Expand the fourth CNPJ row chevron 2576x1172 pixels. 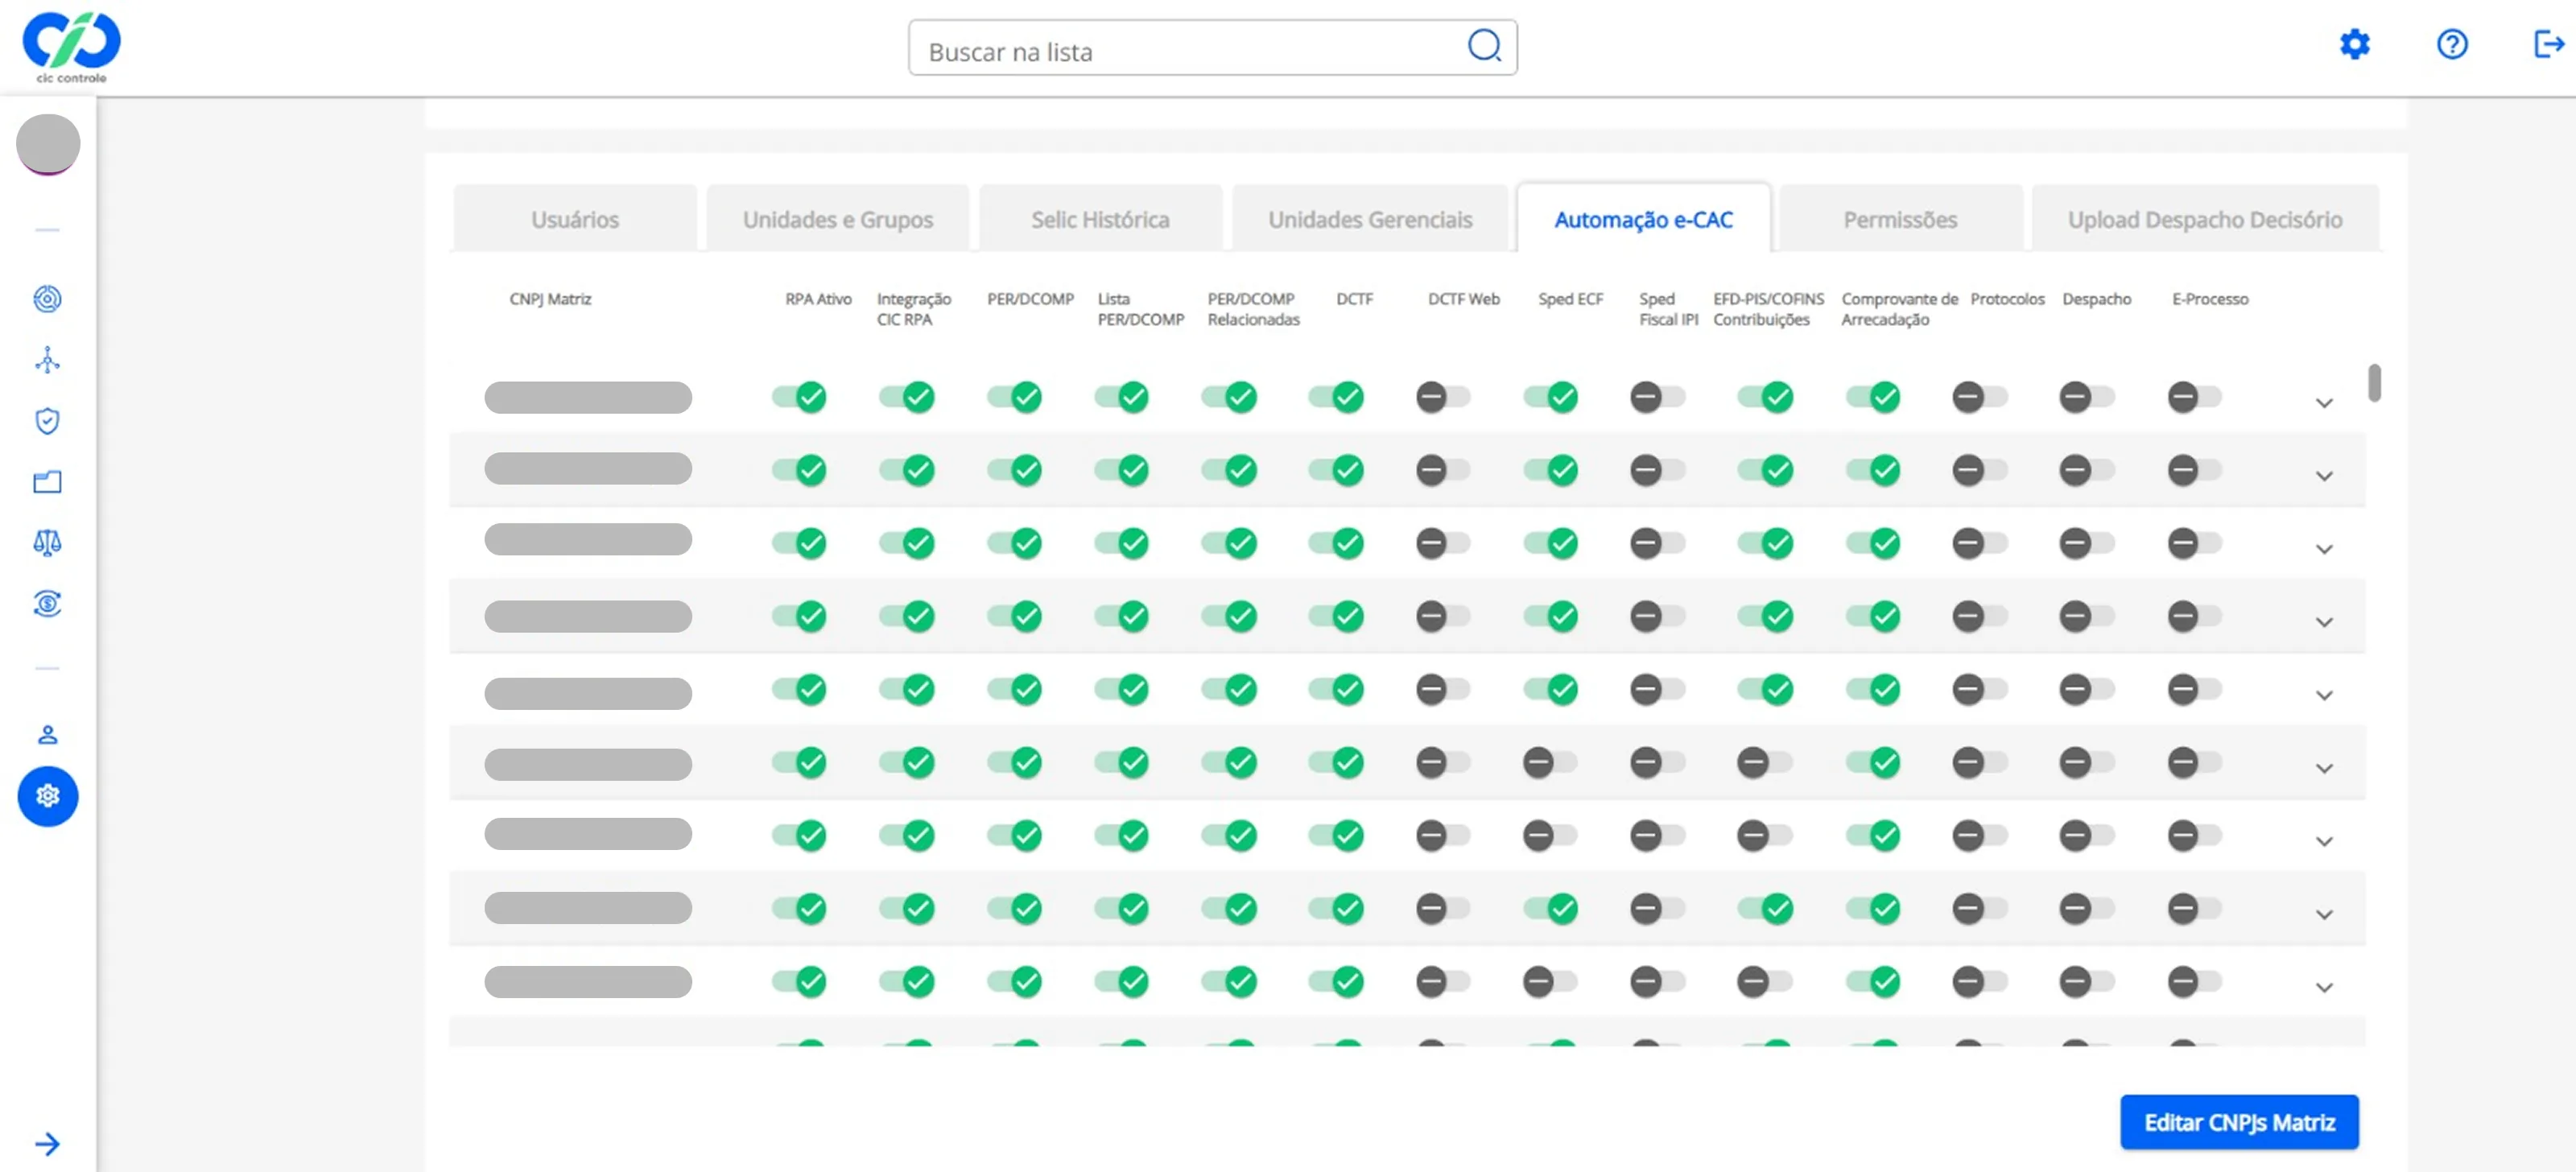point(2324,622)
